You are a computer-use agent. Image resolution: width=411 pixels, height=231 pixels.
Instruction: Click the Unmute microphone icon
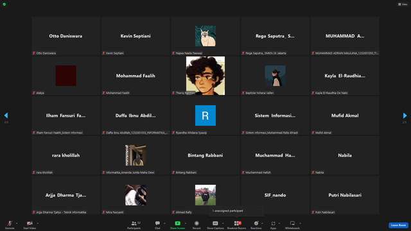[10, 223]
